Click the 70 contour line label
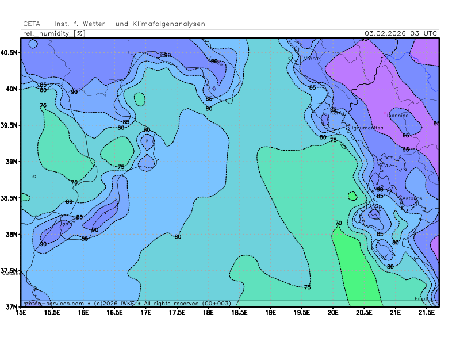 (x=338, y=223)
